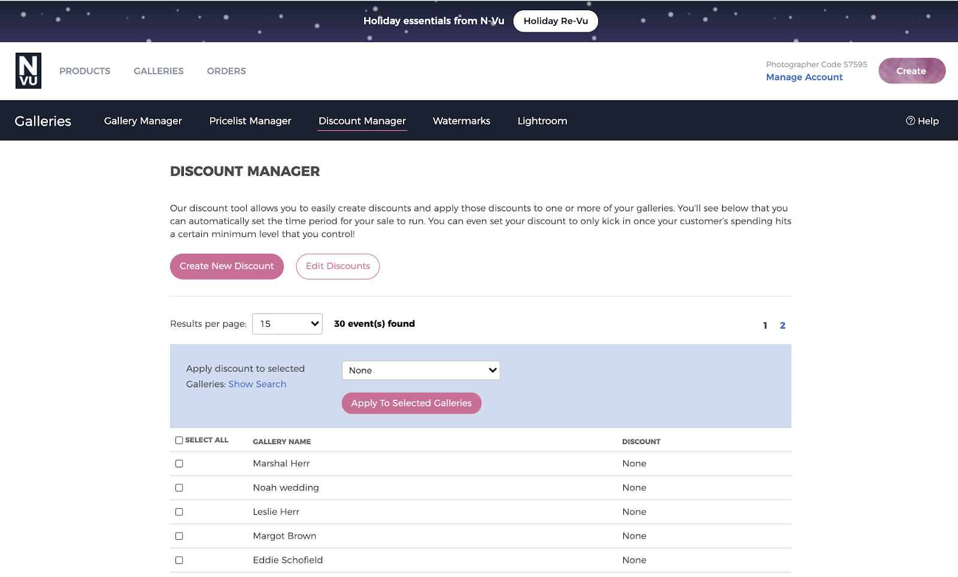Open Help with the question mark icon
The image size is (958, 577).
tap(922, 121)
